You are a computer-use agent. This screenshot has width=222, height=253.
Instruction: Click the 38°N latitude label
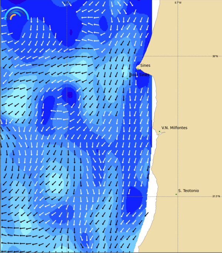point(215,56)
